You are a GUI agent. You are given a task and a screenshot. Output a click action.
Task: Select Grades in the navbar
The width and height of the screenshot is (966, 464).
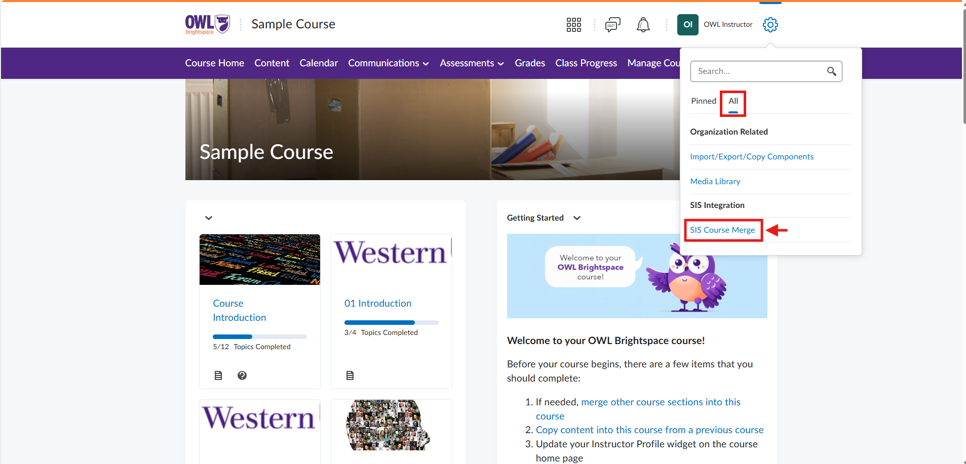(529, 63)
